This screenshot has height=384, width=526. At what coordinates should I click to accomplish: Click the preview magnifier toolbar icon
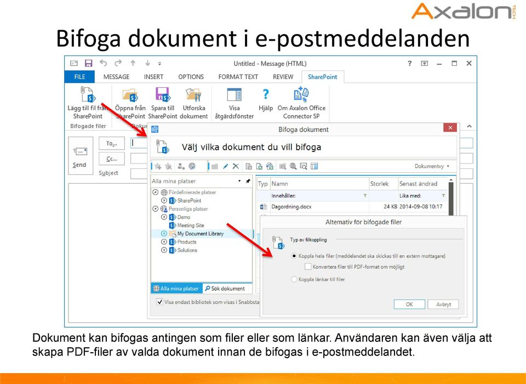[304, 166]
